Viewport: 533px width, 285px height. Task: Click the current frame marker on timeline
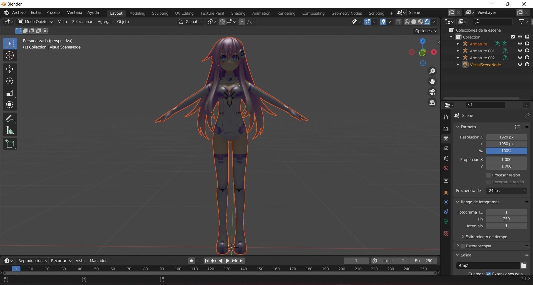(16, 269)
